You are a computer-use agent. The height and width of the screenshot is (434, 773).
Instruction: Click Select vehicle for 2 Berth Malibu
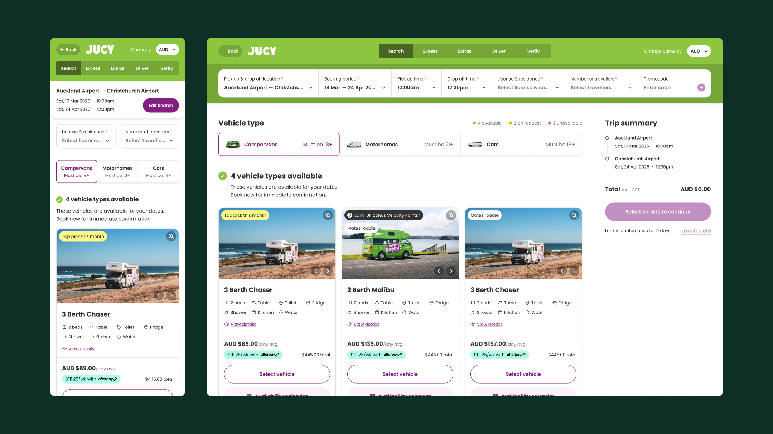click(400, 374)
